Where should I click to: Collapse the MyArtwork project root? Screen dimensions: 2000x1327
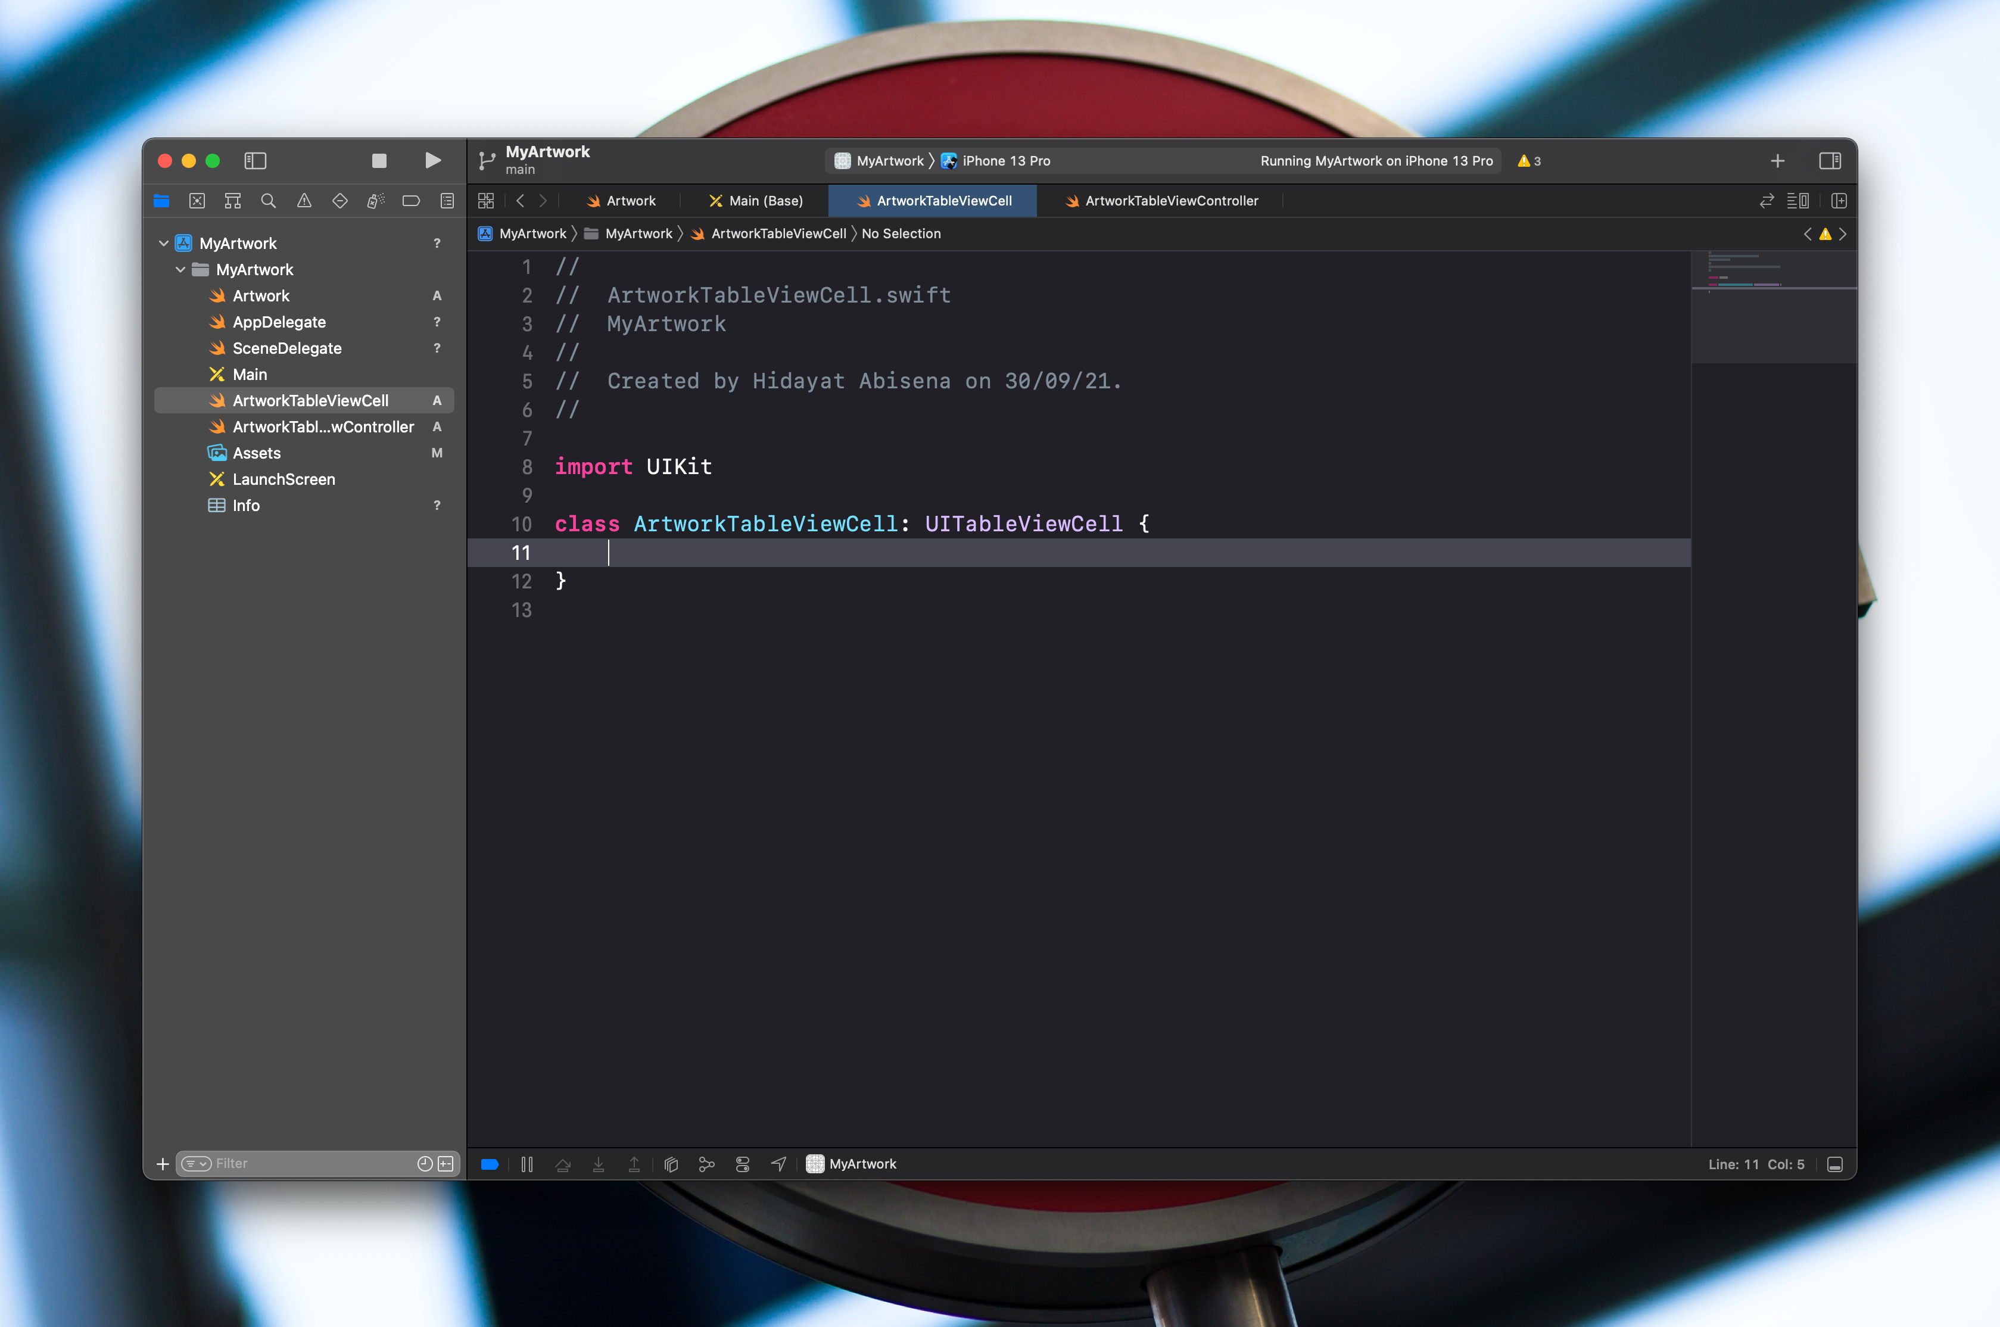pos(163,243)
